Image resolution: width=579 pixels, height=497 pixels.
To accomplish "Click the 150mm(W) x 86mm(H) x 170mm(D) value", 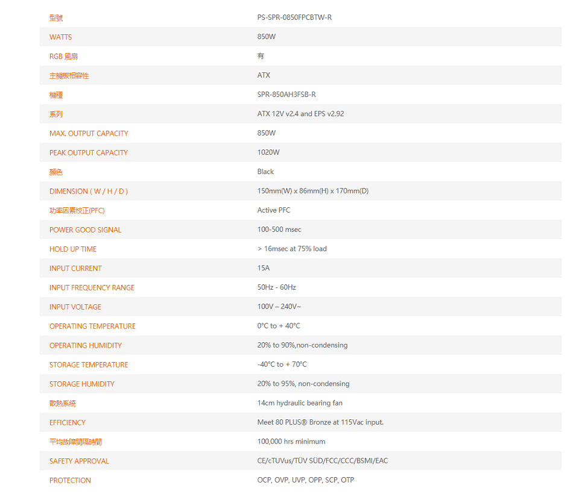I will 312,191.
